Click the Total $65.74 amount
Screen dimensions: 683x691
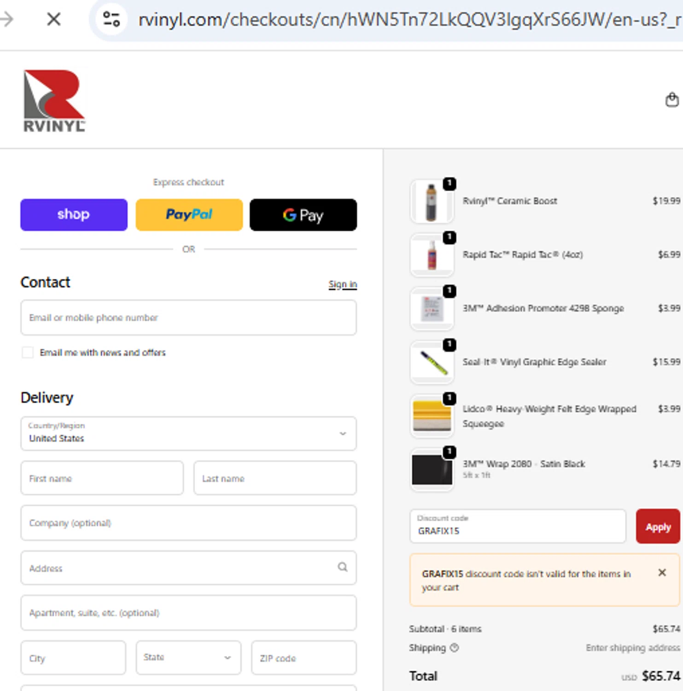(661, 676)
